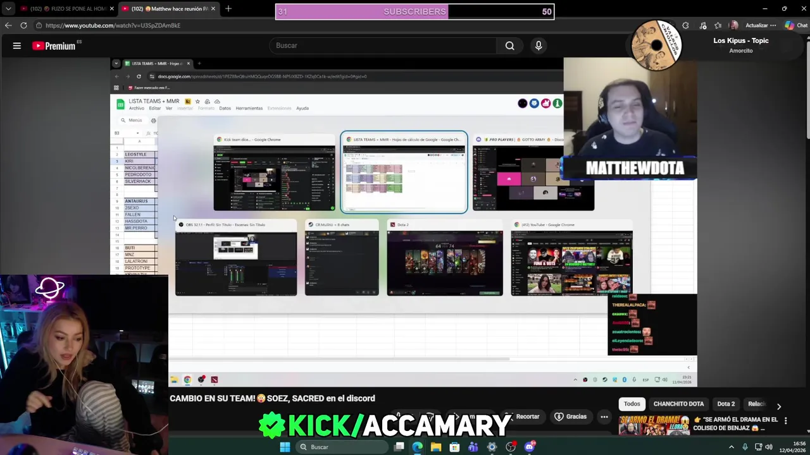The height and width of the screenshot is (455, 810).
Task: Open the YouTube guide hamburger menu
Action: (x=17, y=45)
